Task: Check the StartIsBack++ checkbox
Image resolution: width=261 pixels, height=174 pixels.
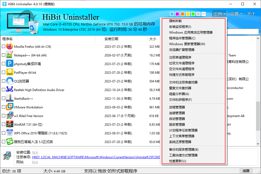Action: (3, 98)
